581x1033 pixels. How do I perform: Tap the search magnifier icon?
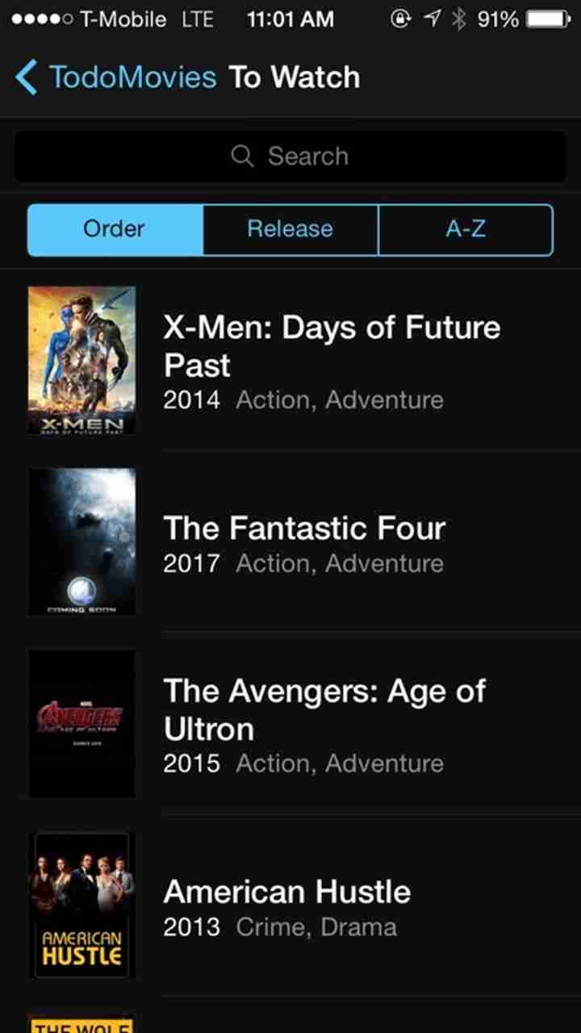coord(242,156)
